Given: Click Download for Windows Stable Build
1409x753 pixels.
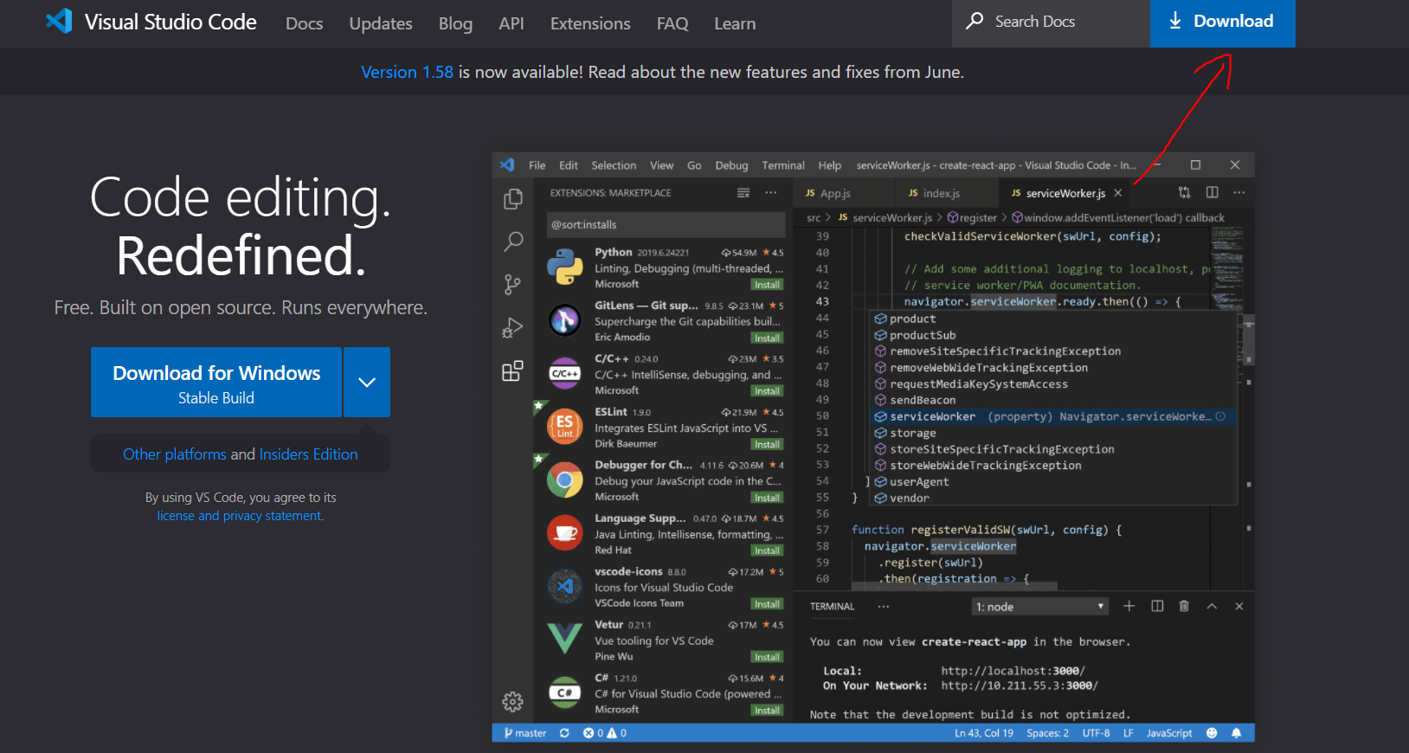Looking at the screenshot, I should click(216, 383).
